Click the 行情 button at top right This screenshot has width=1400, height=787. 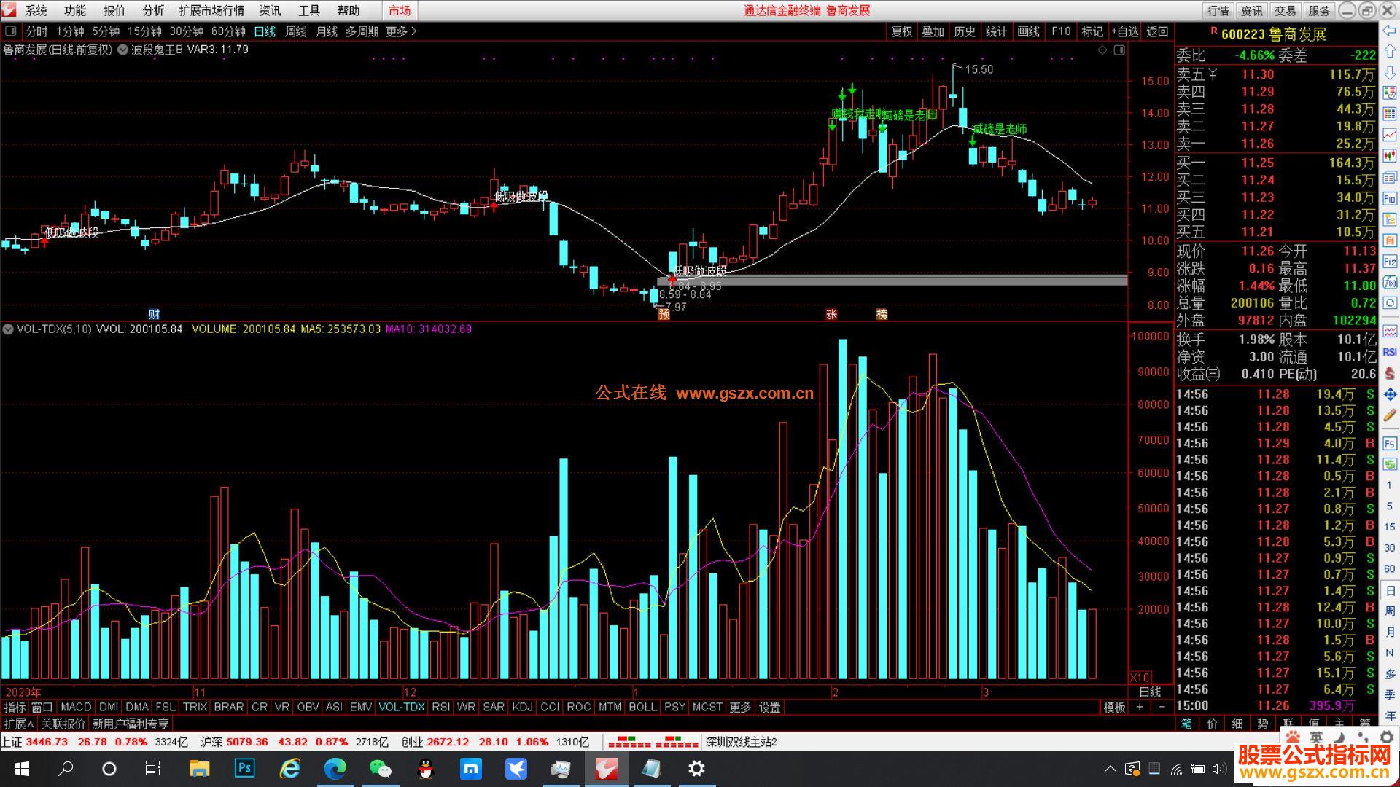1218,10
